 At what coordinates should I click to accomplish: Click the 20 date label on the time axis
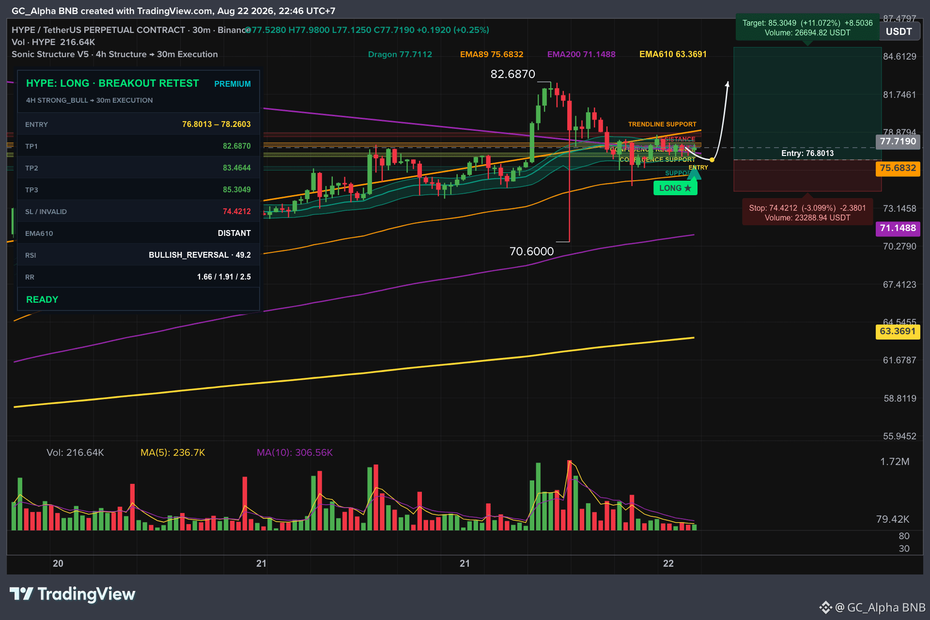[x=58, y=563]
